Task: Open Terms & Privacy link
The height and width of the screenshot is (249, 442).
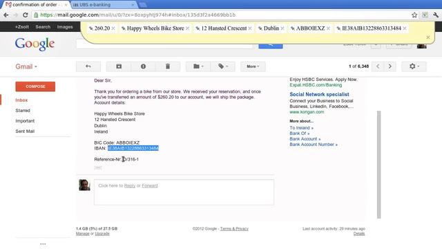Action: (234, 229)
